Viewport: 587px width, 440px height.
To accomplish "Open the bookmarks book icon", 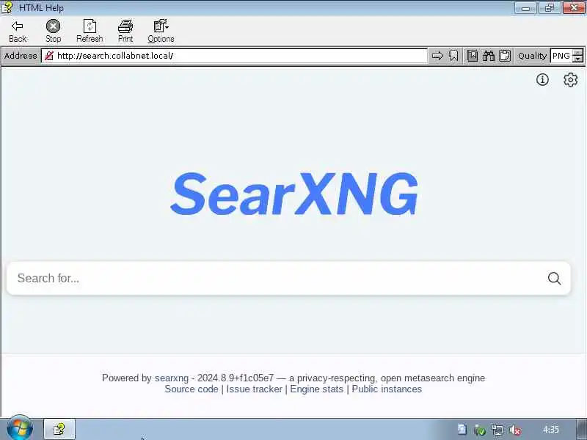I will pyautogui.click(x=473, y=56).
